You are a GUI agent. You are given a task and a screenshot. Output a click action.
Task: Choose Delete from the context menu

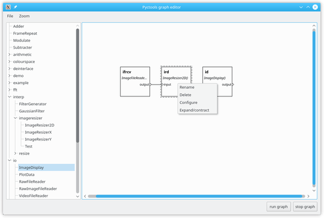[198, 95]
